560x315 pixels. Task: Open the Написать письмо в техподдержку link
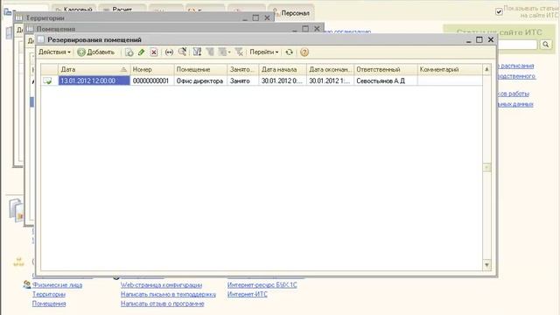[x=168, y=294]
